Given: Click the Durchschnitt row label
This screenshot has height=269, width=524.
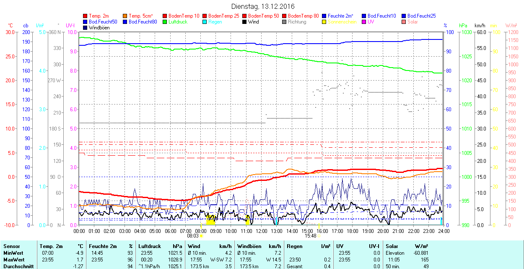Looking at the screenshot, I should coord(16,266).
